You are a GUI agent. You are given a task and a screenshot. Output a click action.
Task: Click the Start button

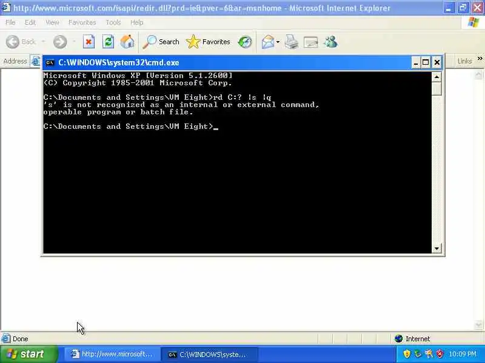pyautogui.click(x=28, y=354)
